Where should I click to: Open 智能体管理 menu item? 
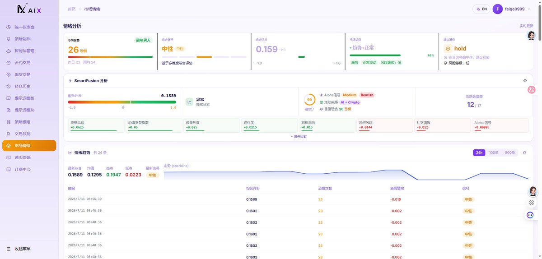29,51
